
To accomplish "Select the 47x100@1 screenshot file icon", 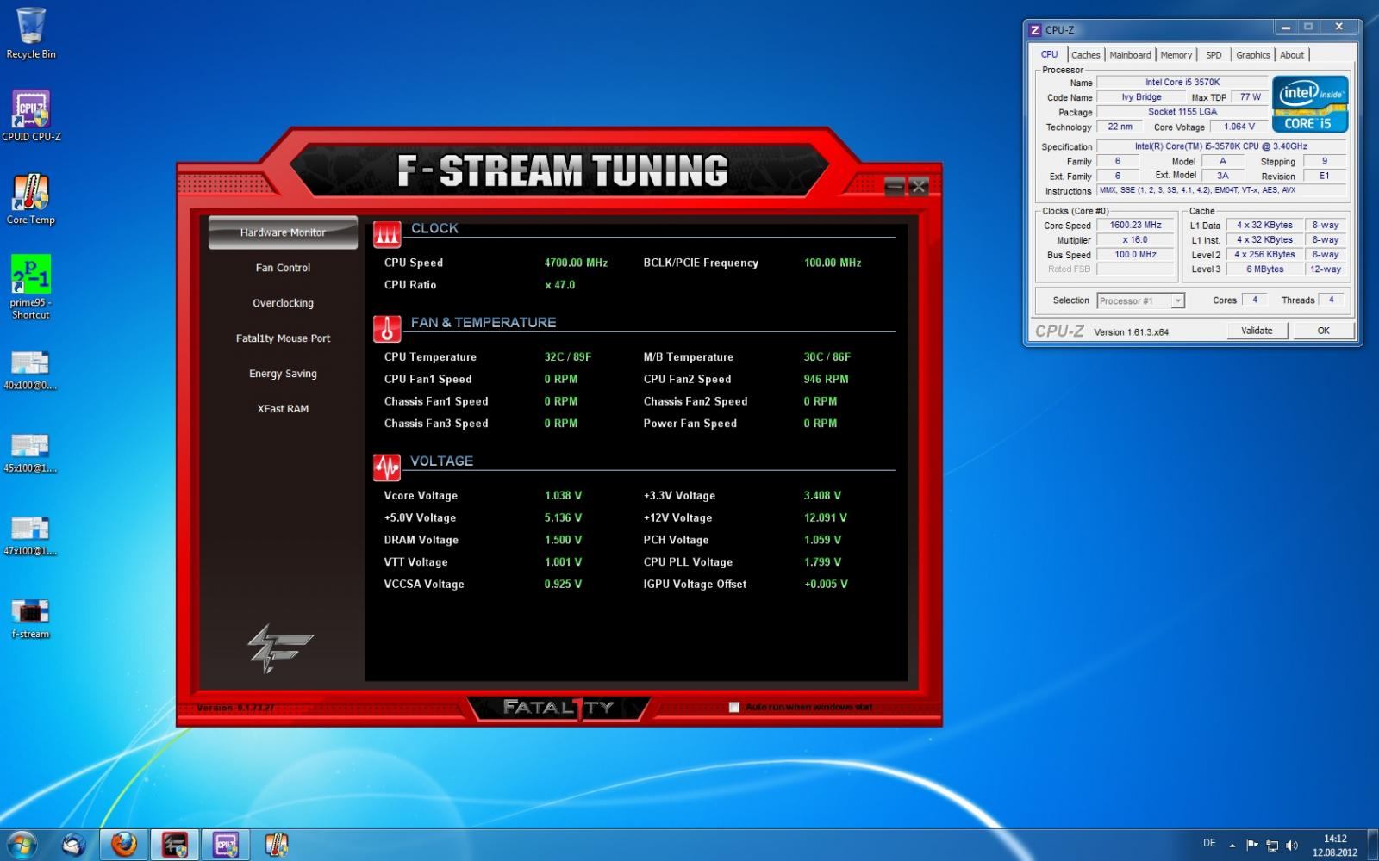I will [31, 535].
